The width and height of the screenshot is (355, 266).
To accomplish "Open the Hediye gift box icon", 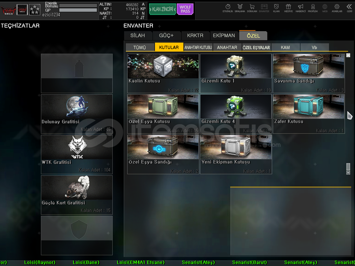I will click(288, 8).
